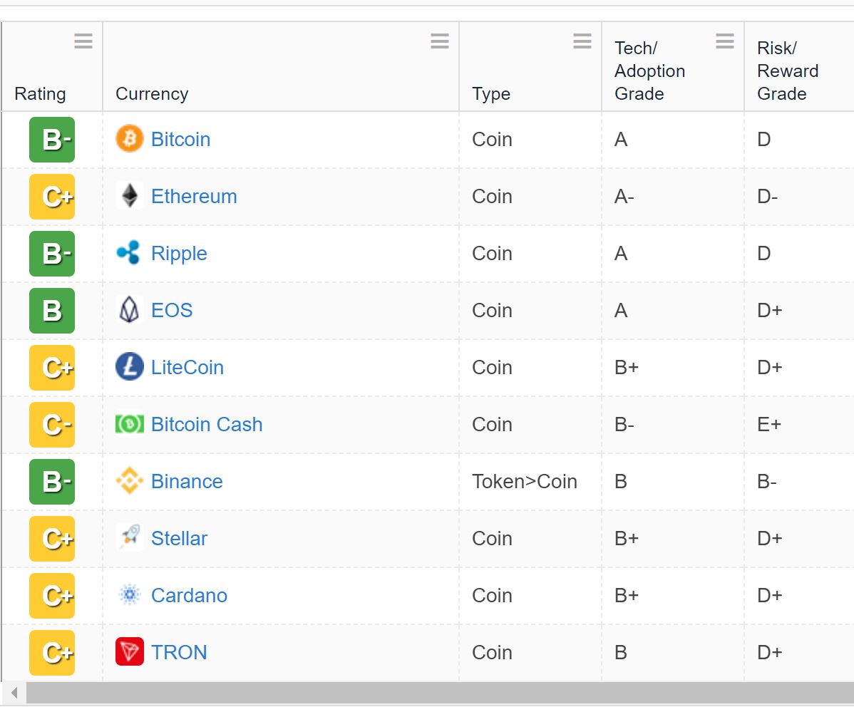Click Ripple's B- rating badge

tap(52, 253)
